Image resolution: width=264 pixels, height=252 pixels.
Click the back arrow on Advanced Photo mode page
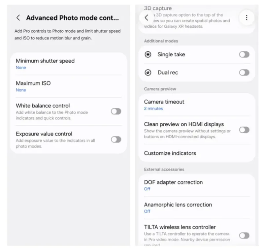18,18
